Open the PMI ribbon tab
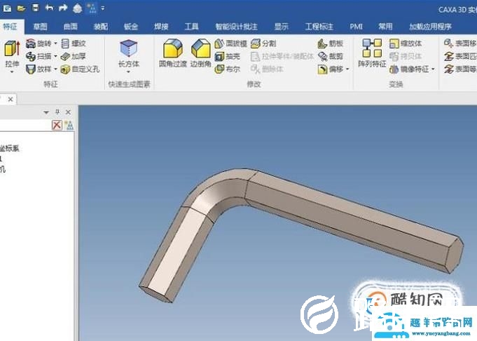This screenshot has width=477, height=341. [356, 27]
